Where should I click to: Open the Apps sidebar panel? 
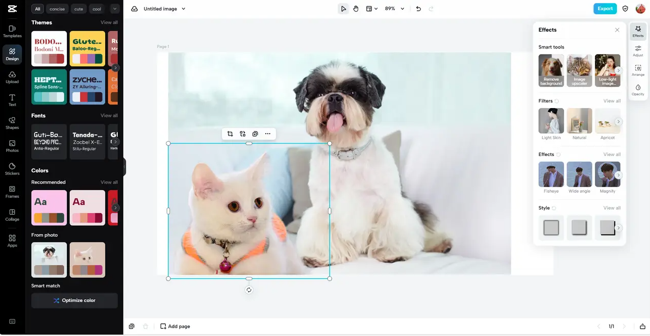pyautogui.click(x=12, y=241)
